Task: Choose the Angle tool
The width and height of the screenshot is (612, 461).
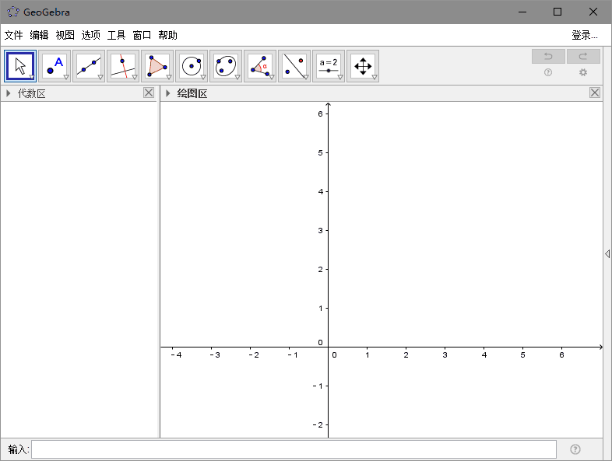Action: tap(260, 66)
